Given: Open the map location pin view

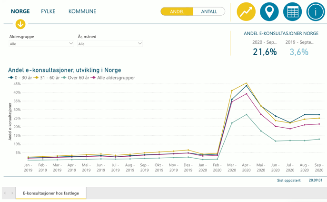Looking at the screenshot, I should pos(269,12).
